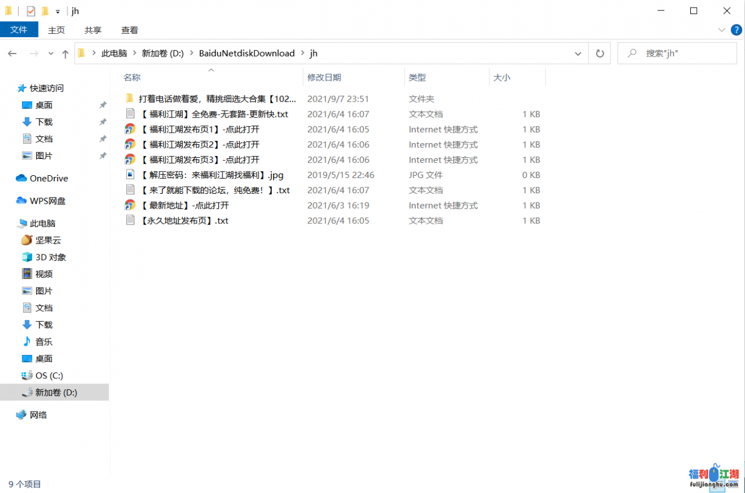
Task: Open the 文件 menu
Action: pyautogui.click(x=19, y=30)
